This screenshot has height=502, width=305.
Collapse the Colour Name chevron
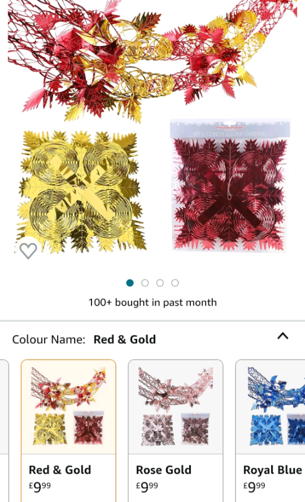[x=282, y=336]
